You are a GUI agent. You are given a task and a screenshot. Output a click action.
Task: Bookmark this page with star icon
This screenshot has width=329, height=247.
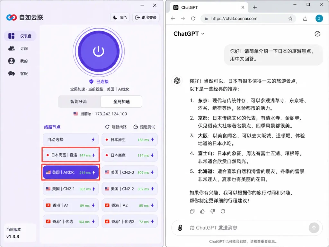coord(290,18)
